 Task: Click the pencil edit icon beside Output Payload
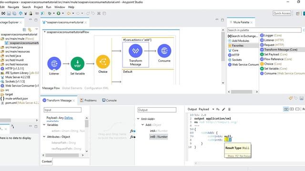tap(224, 109)
